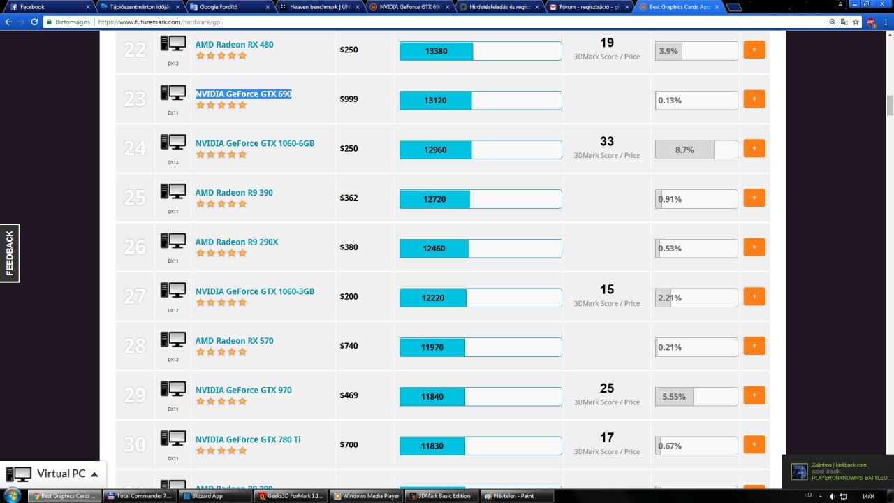
Task: Click the PC icon beside GeForce GTX 1060-3GB
Action: (x=173, y=291)
